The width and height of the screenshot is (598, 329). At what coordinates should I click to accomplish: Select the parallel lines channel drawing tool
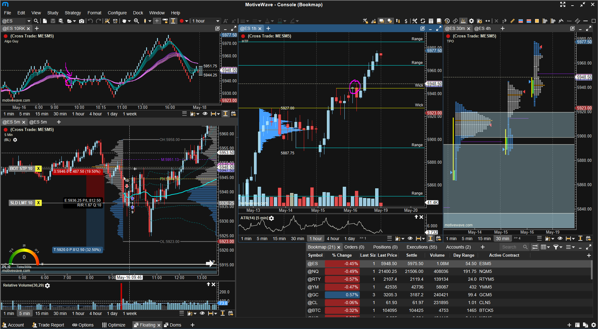point(577,21)
